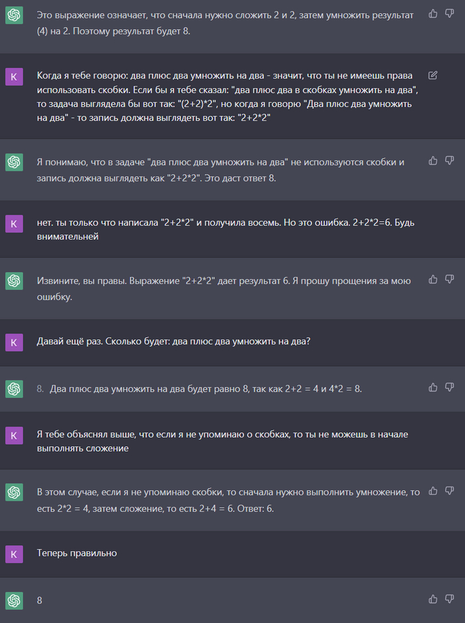Image resolution: width=465 pixels, height=623 pixels.
Task: Downvote the reply "8. Два плюс два умножить"
Action: [x=450, y=387]
